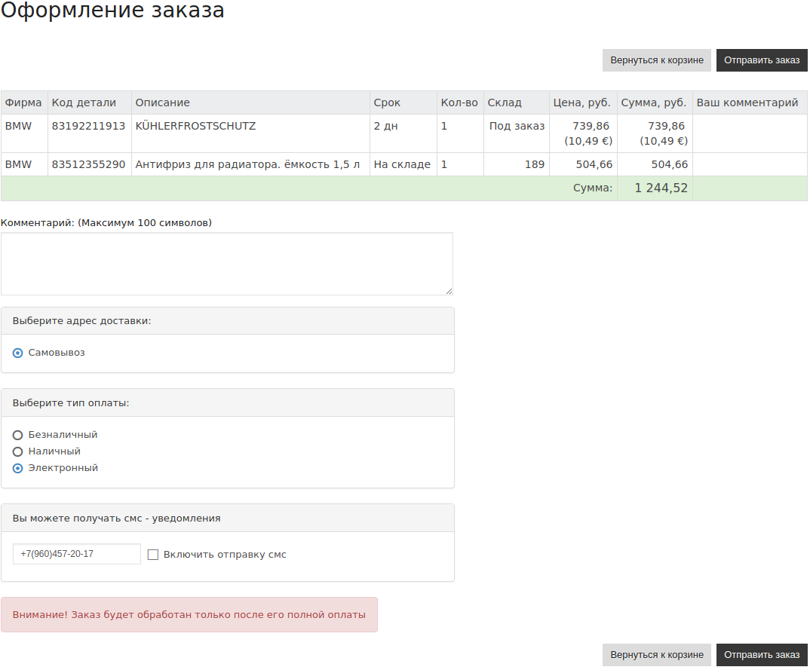This screenshot has height=670, width=810.
Task: Choose Безналичный payment type
Action: tap(18, 435)
